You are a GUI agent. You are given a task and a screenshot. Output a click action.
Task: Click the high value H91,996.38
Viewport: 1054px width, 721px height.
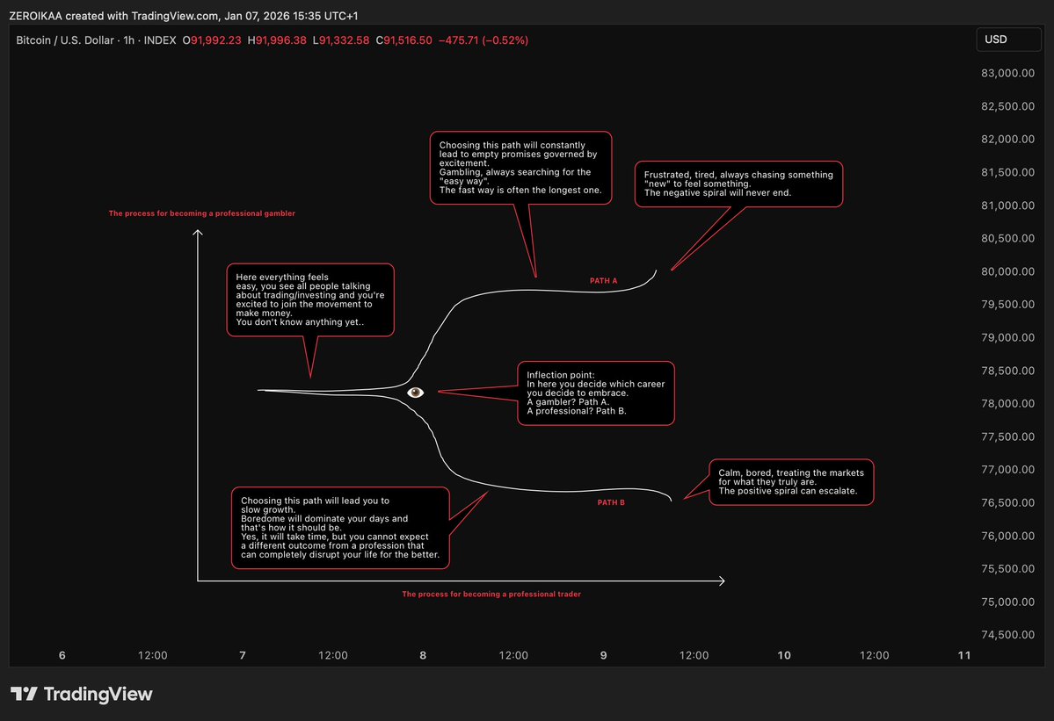click(277, 40)
